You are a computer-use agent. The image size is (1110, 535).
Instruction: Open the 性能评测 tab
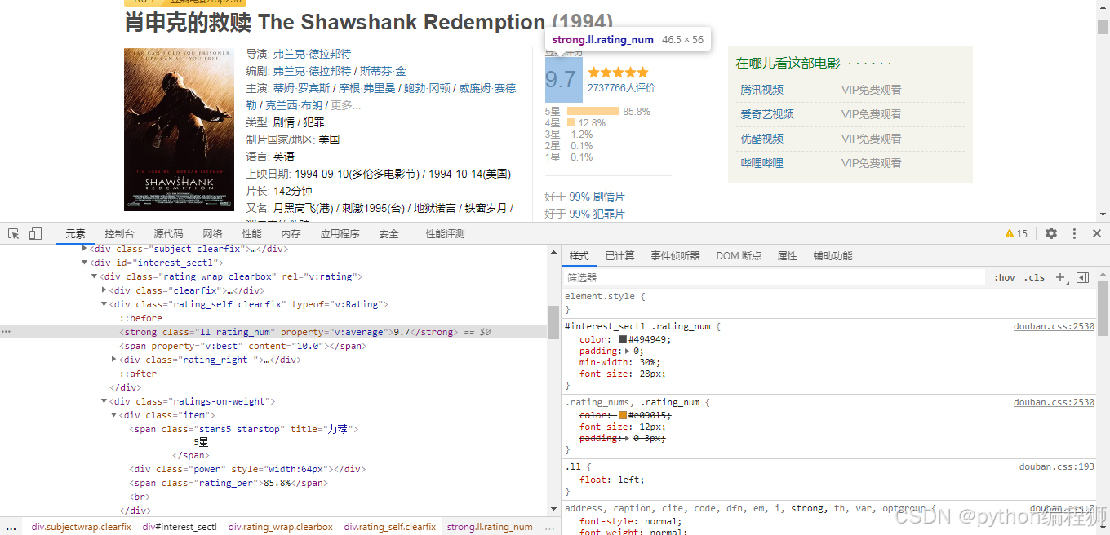coord(445,233)
